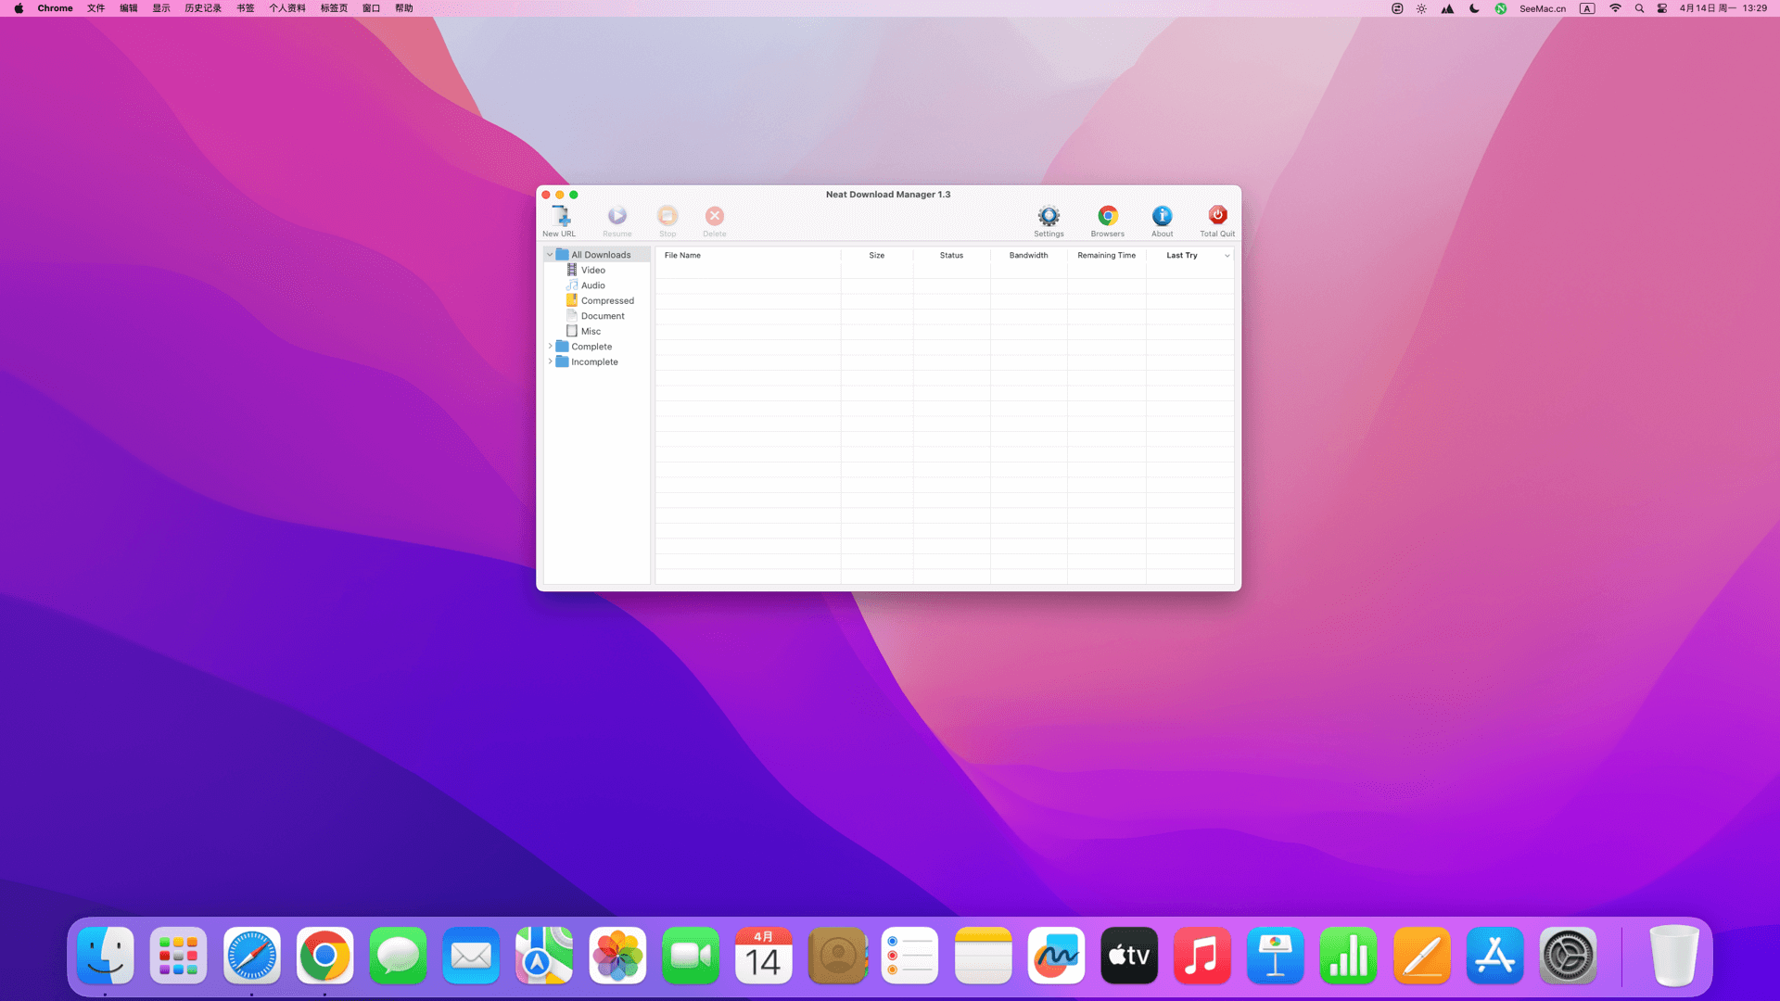
Task: Open Freeform from the Dock
Action: pos(1056,956)
